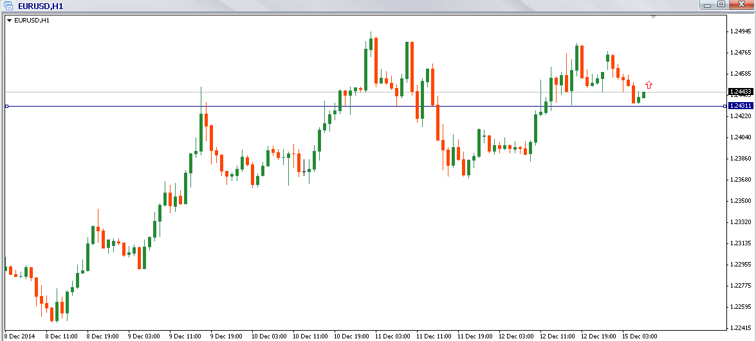The height and width of the screenshot is (341, 756).
Task: Click the 8 Dec 19:00 time axis label
Action: pos(103,337)
